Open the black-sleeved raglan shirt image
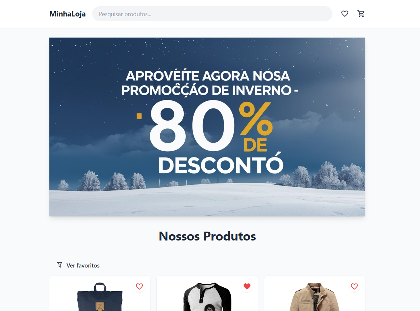Image resolution: width=420 pixels, height=311 pixels. click(207, 297)
